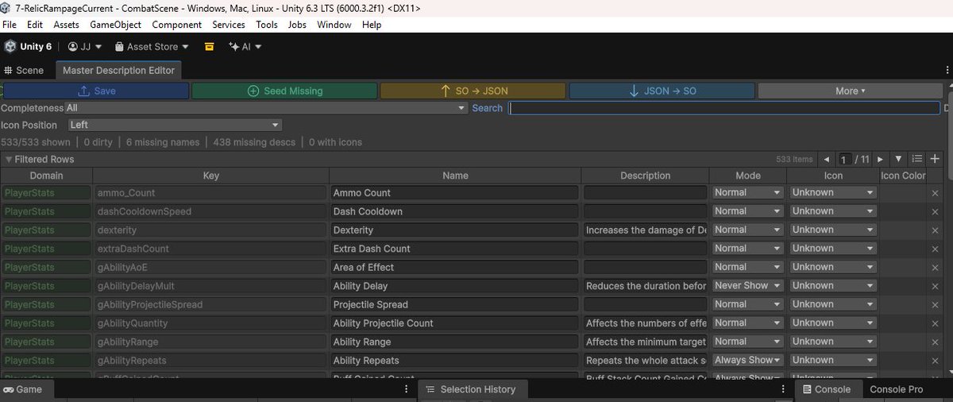Image resolution: width=953 pixels, height=402 pixels.
Task: Open the Selection History tab
Action: pos(471,389)
